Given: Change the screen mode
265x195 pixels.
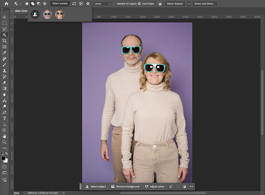Looking at the screenshot, I should (x=4, y=173).
